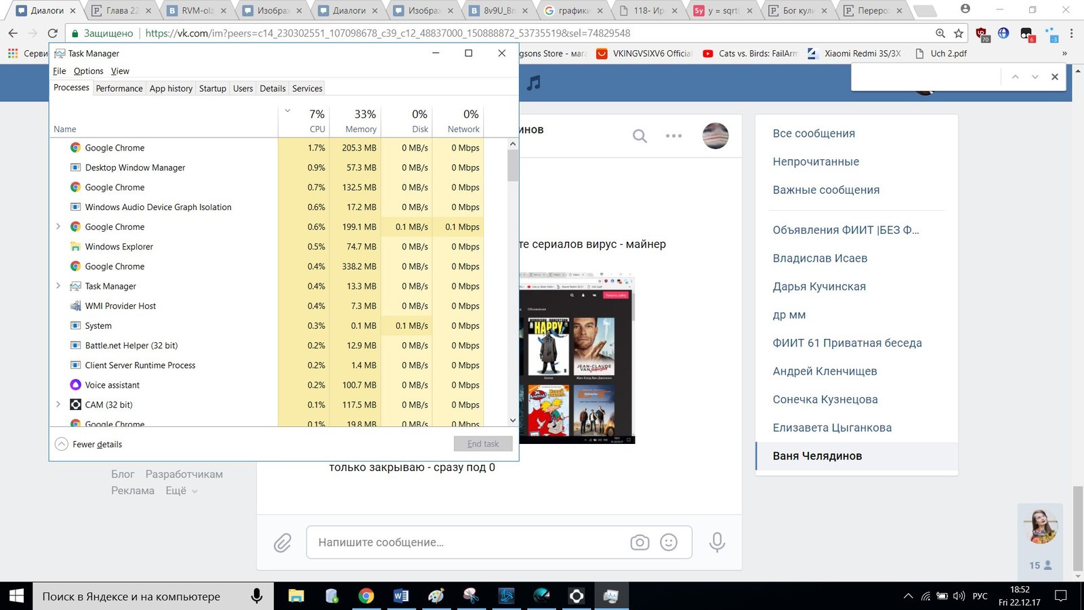The image size is (1084, 610).
Task: Switch to the Performance tab
Action: pyautogui.click(x=119, y=89)
